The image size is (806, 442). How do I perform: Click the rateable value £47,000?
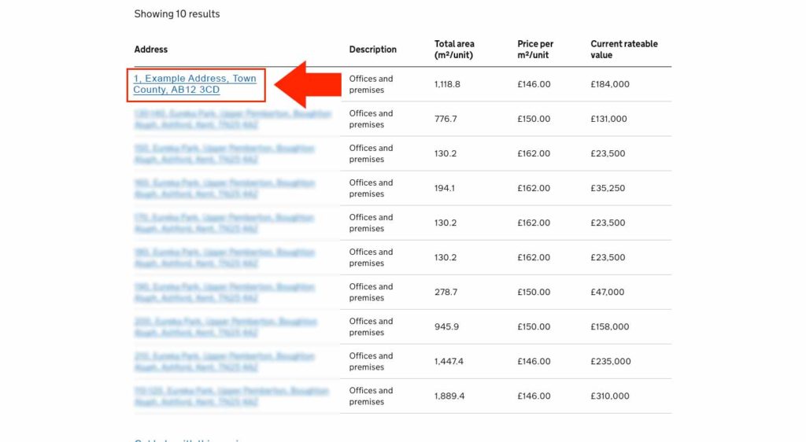[607, 292]
